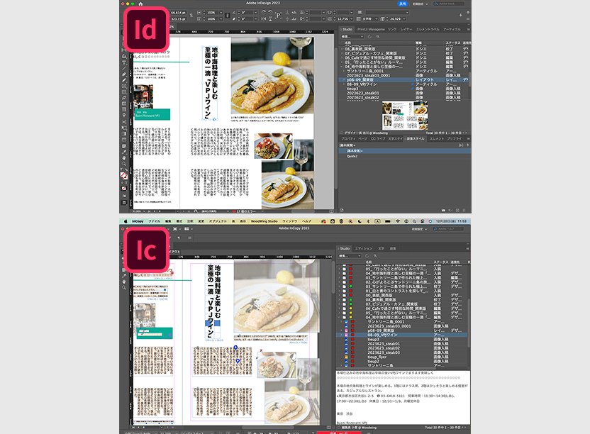The height and width of the screenshot is (434, 590).
Task: Toggle checkbox for 00_表紙_関西版 row
Action: pos(344,294)
